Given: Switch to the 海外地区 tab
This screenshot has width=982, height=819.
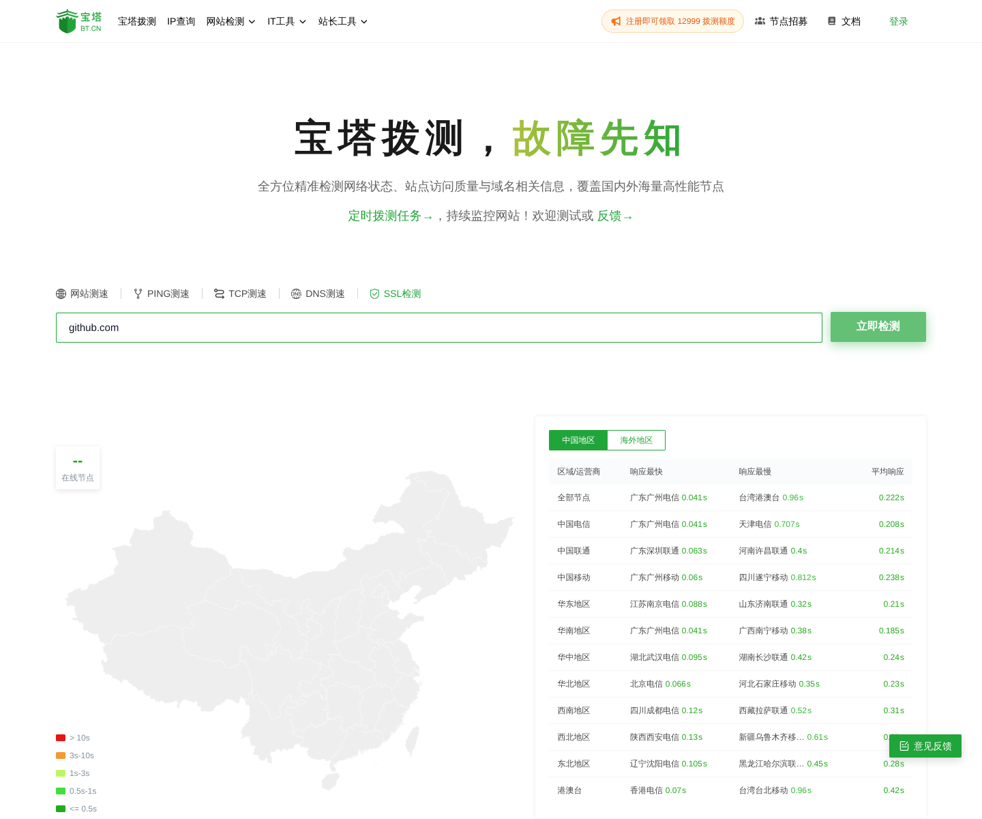Looking at the screenshot, I should pos(636,440).
